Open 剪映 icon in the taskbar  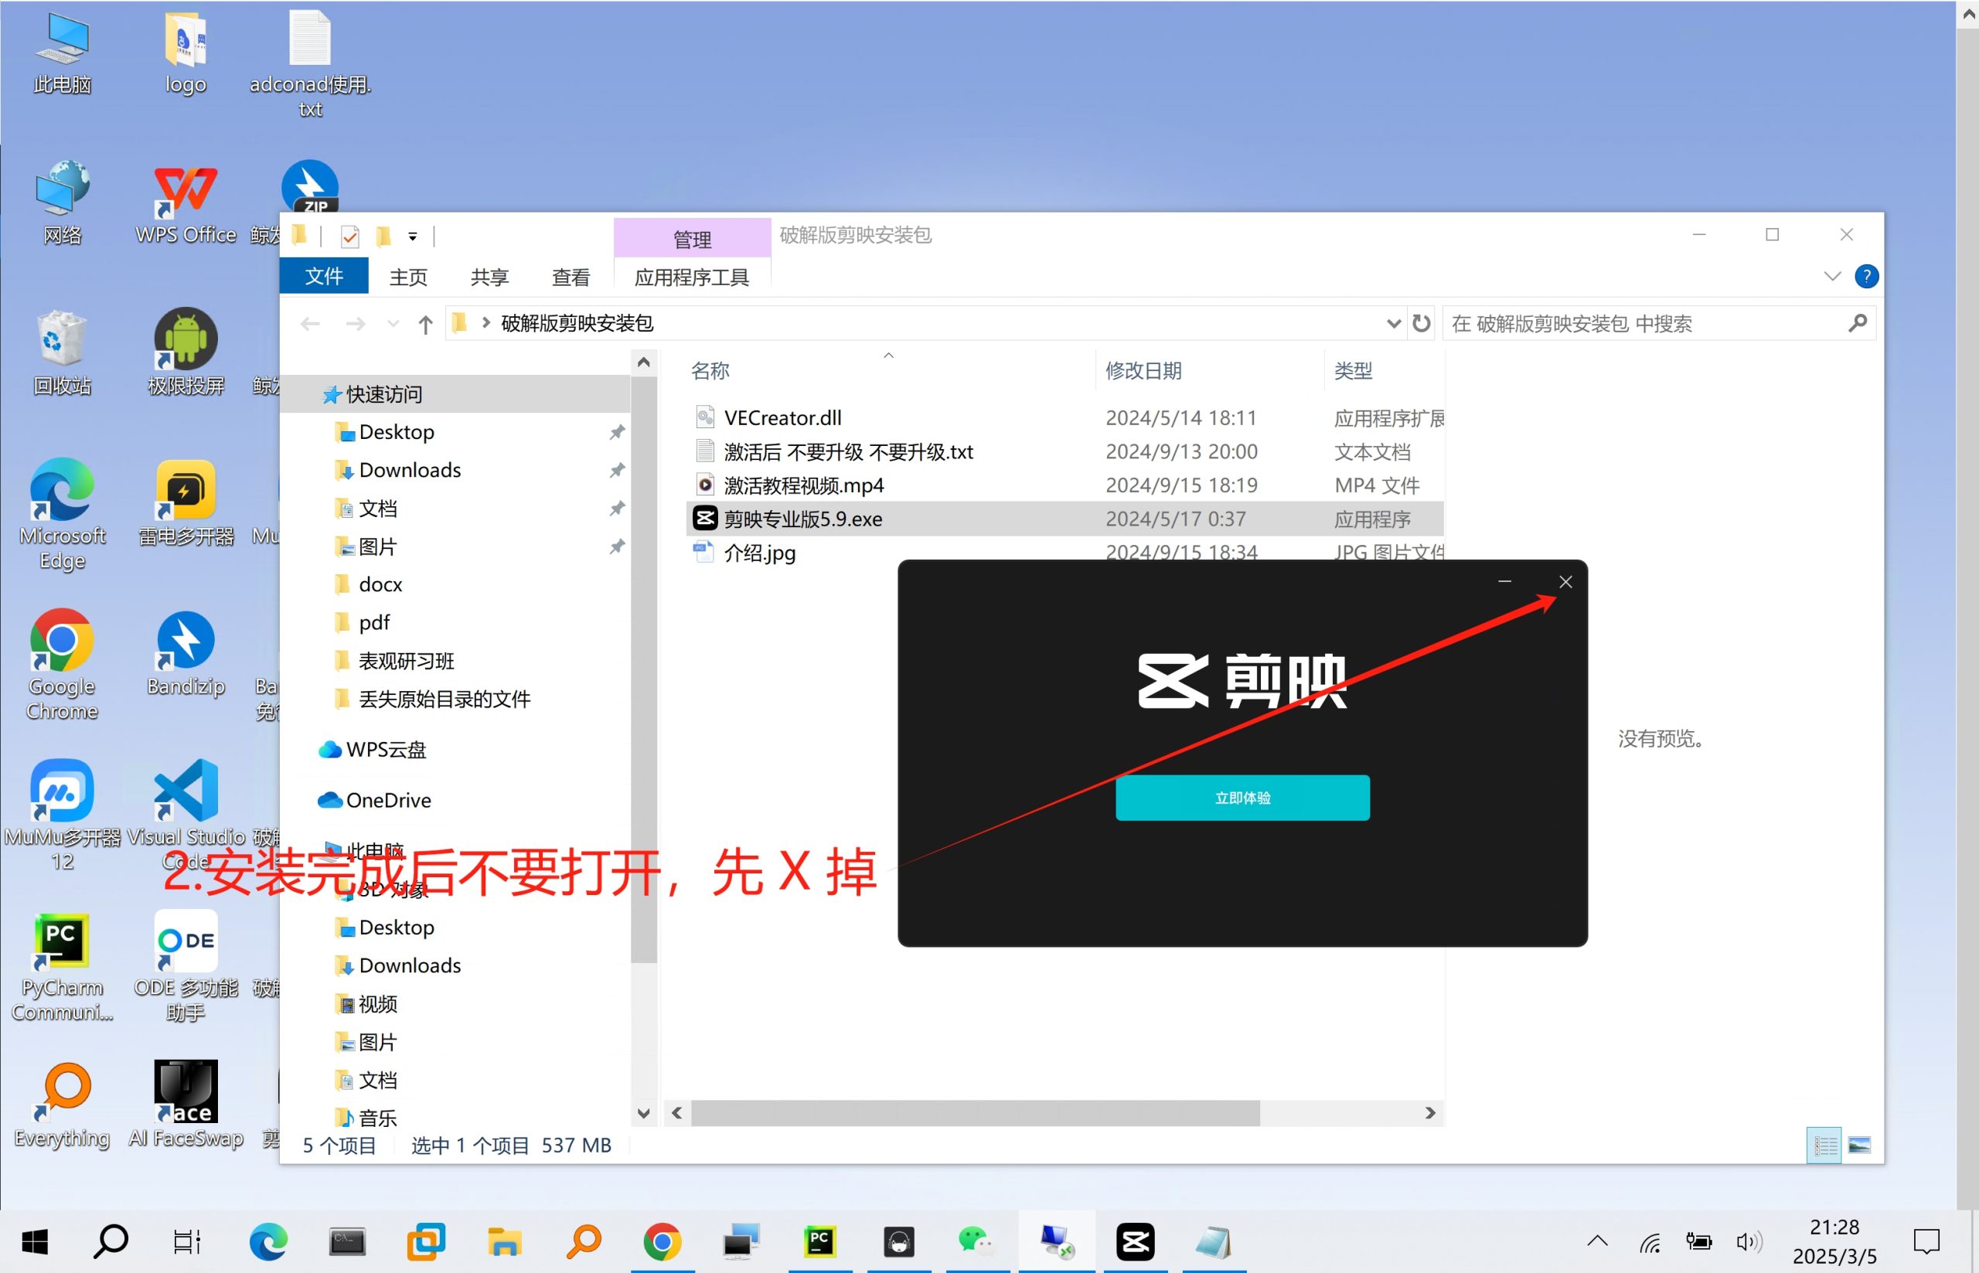pyautogui.click(x=1135, y=1241)
